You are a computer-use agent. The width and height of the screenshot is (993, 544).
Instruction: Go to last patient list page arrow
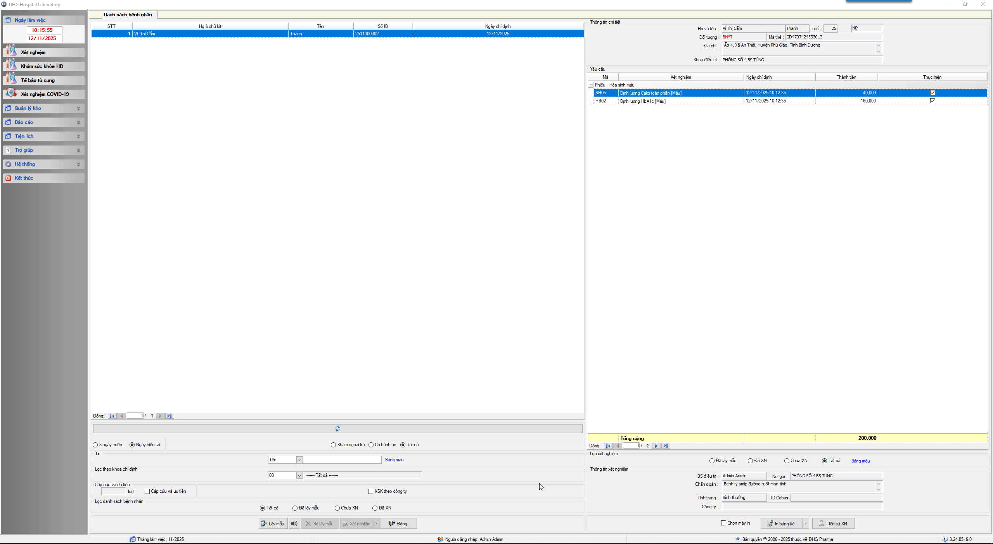[170, 416]
